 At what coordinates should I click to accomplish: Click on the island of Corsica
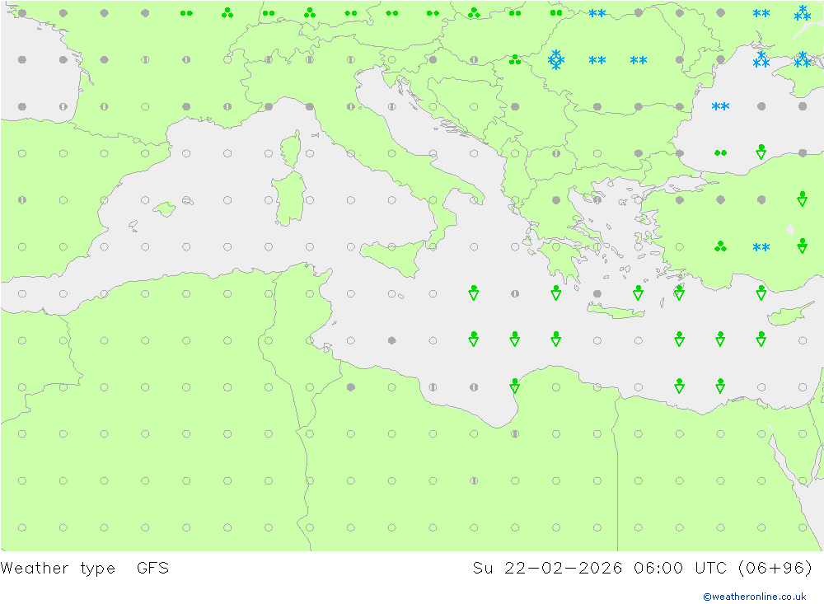click(291, 149)
